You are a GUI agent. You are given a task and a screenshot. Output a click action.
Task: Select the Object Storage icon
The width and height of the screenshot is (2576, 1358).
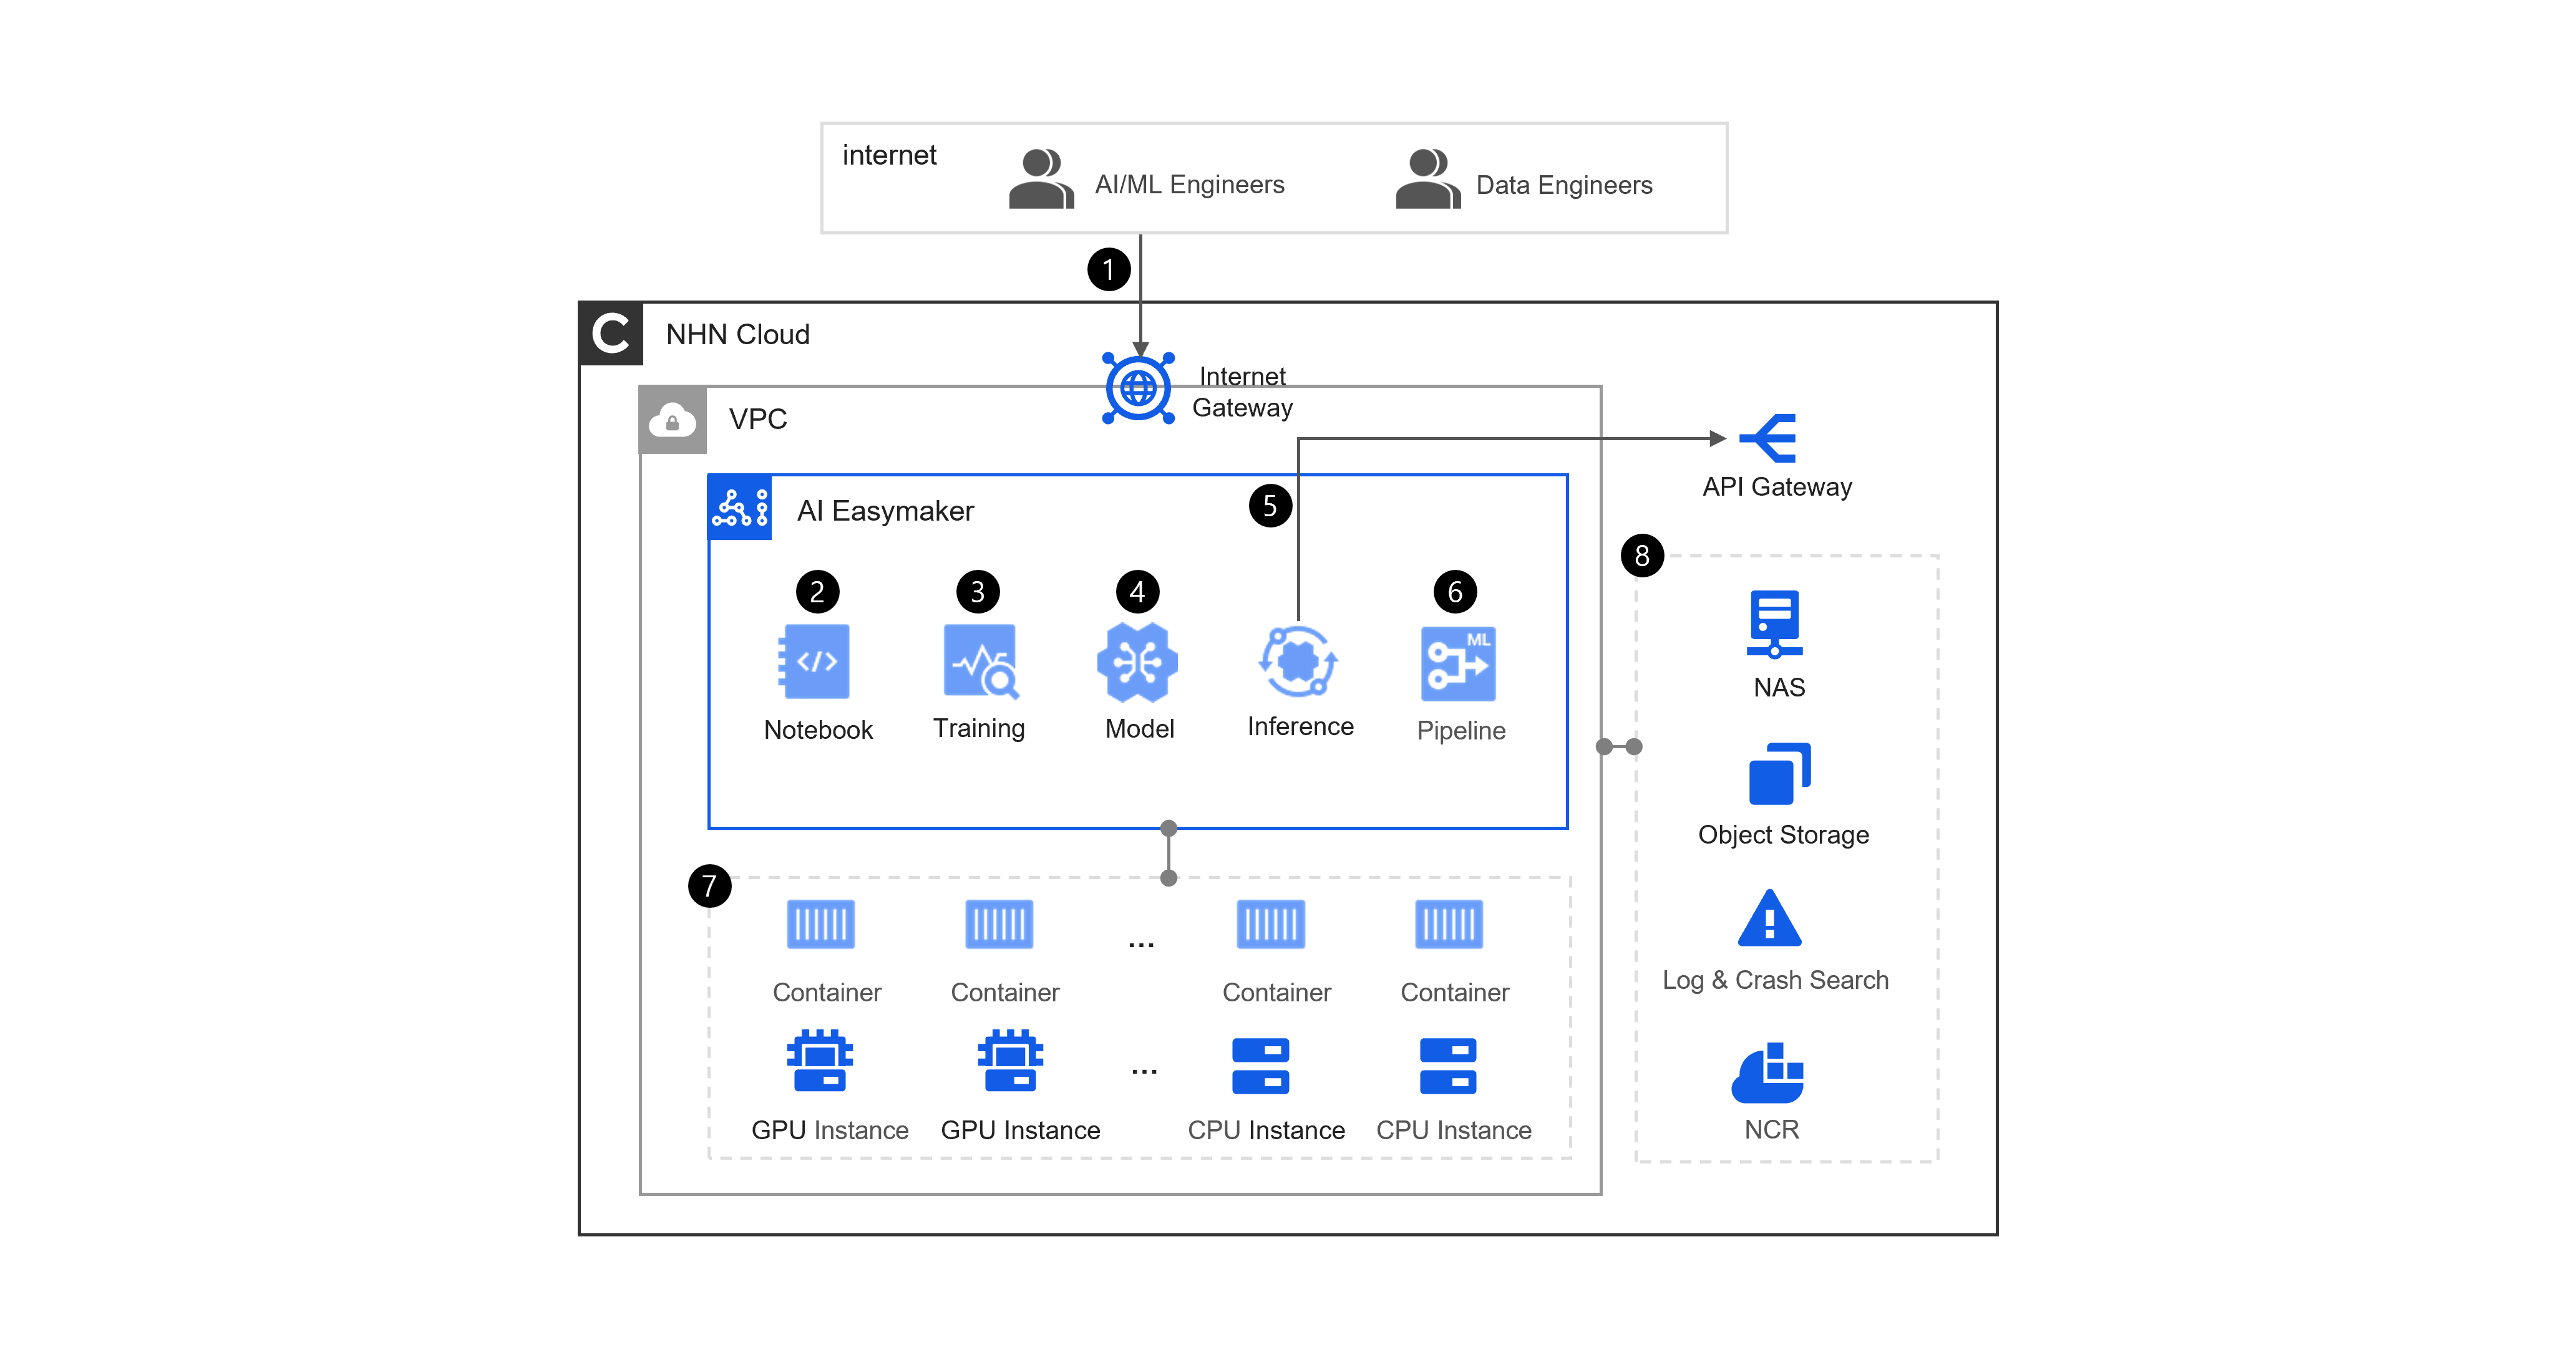point(1778,773)
